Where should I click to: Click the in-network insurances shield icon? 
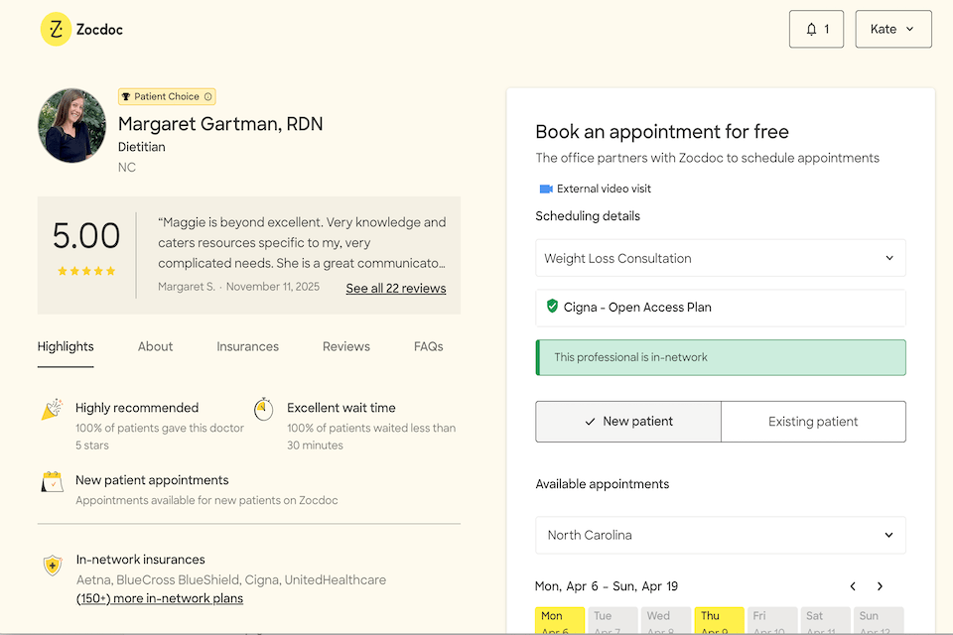point(53,565)
